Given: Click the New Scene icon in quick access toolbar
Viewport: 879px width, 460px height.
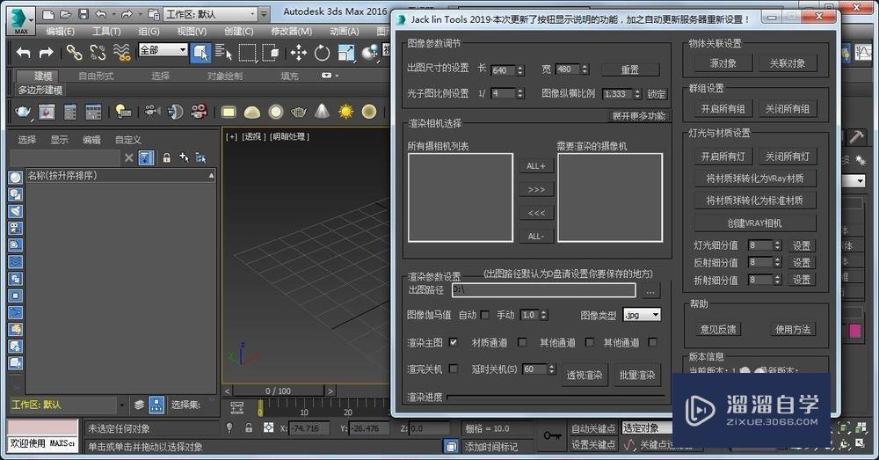Looking at the screenshot, I should [48, 14].
